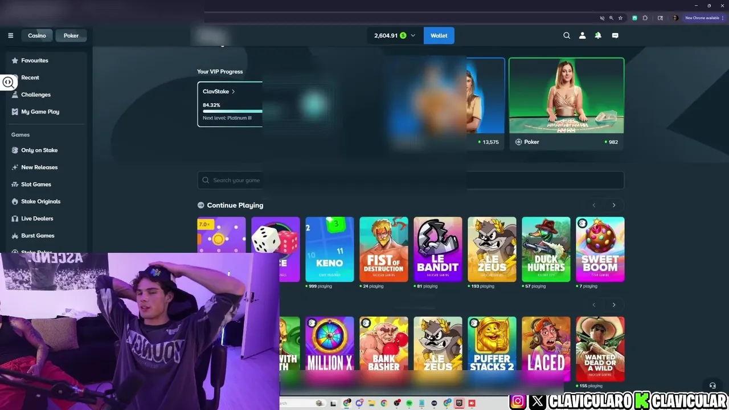Open the Duck Hunters game thumbnail

(x=546, y=249)
